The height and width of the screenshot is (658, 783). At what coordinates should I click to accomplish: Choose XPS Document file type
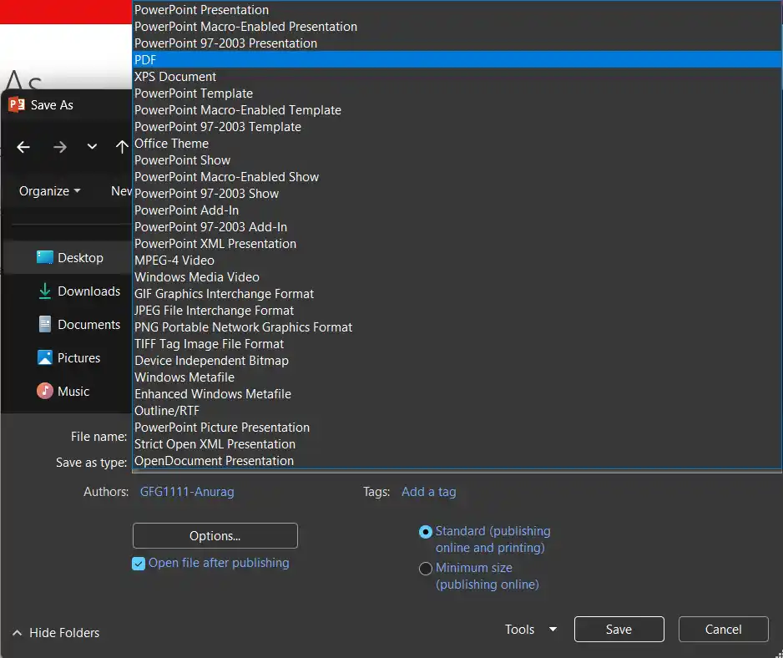click(x=457, y=77)
